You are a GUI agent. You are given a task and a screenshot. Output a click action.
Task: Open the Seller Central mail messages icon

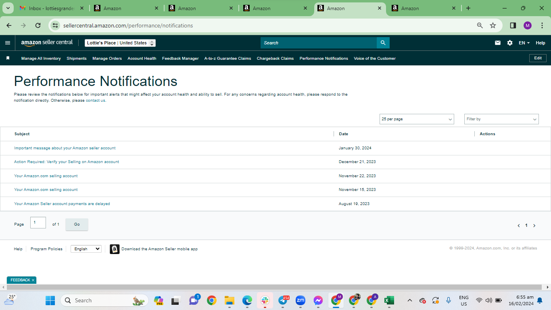point(498,43)
